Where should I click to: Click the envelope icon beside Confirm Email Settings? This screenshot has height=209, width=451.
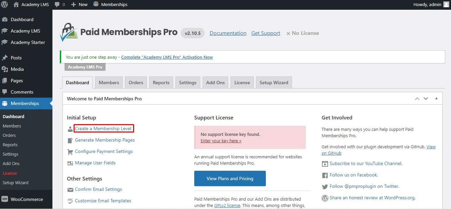pos(70,190)
